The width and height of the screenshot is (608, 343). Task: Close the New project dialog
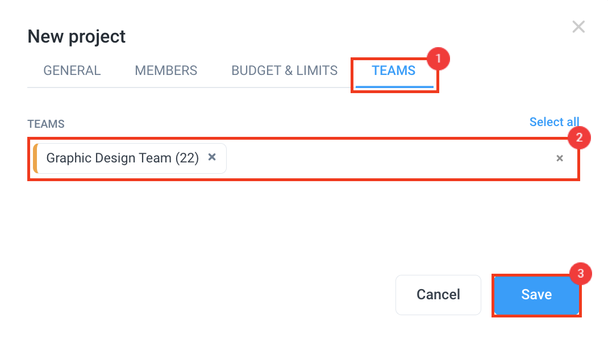(578, 27)
